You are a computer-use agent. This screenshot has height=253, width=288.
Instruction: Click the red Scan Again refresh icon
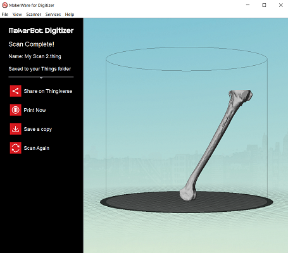pyautogui.click(x=16, y=148)
